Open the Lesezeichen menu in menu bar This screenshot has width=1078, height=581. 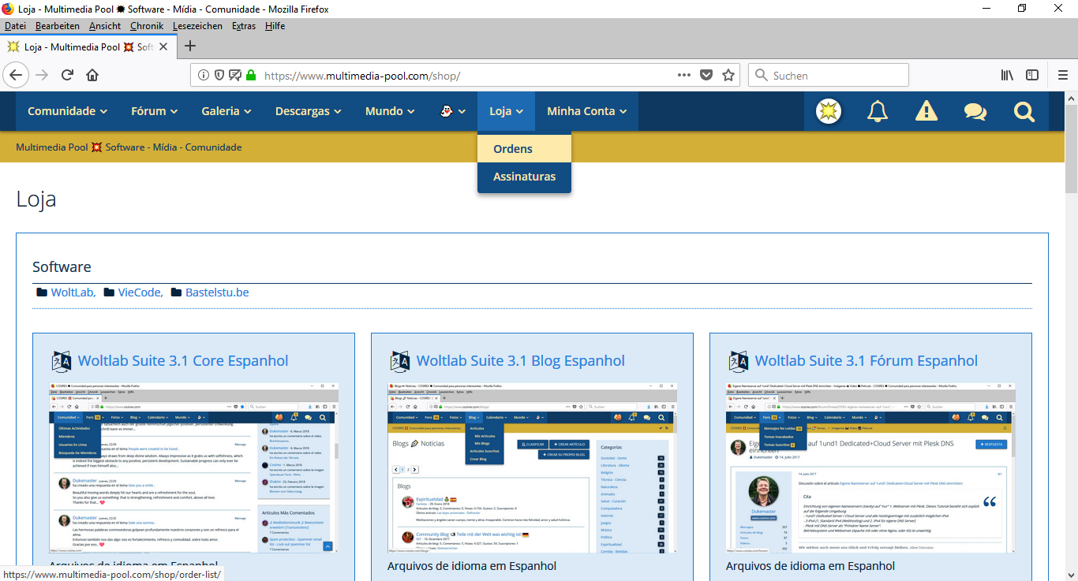tap(197, 26)
